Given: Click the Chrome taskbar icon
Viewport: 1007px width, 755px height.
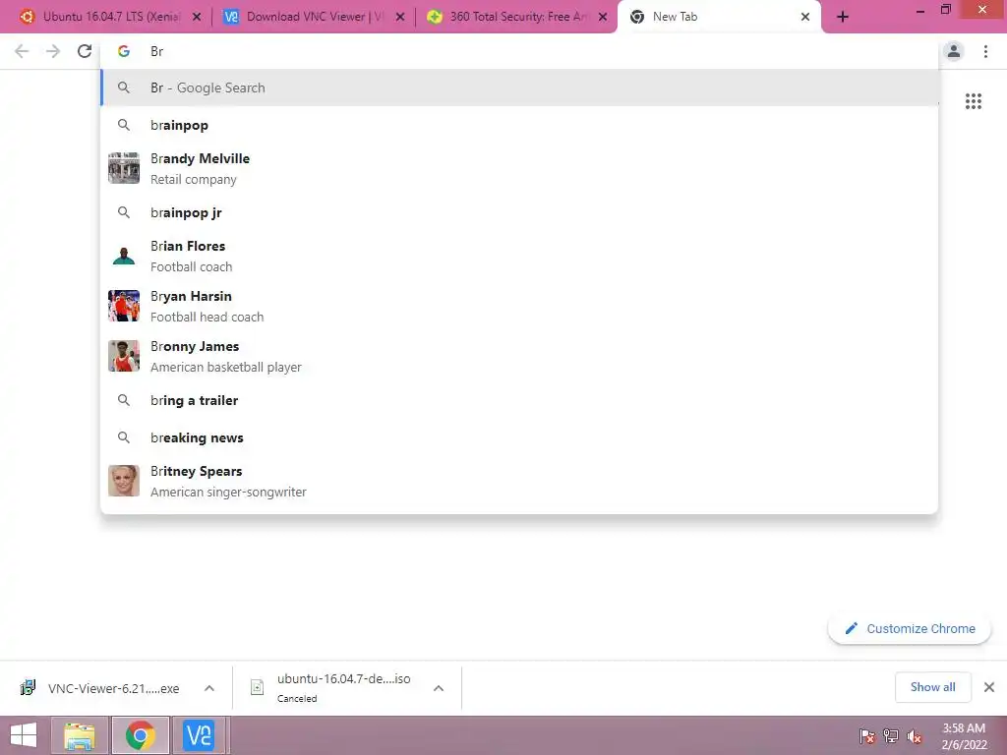Looking at the screenshot, I should (140, 735).
